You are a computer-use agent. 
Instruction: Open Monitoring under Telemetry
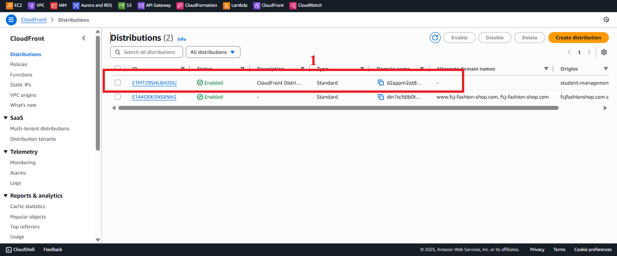tap(23, 162)
